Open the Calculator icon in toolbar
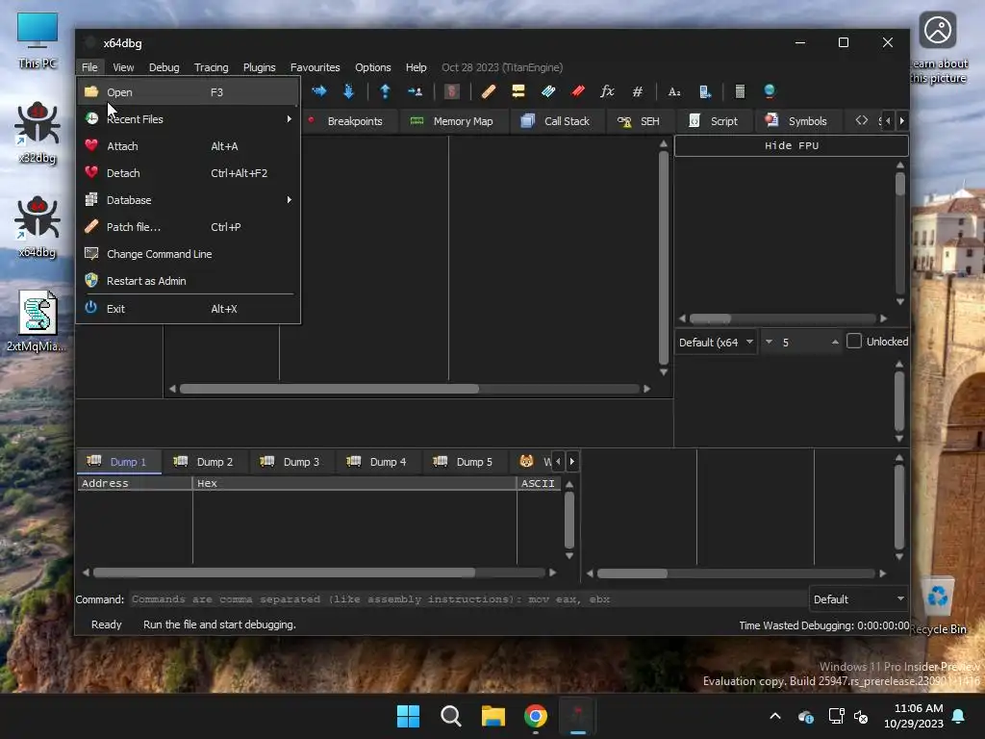Viewport: 985px width, 739px height. pyautogui.click(x=740, y=91)
